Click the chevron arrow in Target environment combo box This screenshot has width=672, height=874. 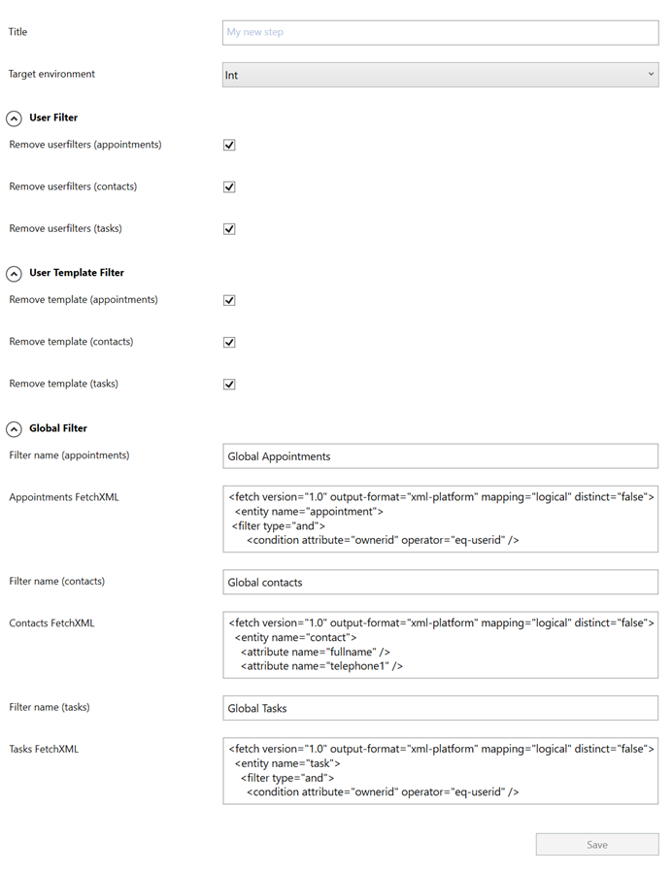649,74
